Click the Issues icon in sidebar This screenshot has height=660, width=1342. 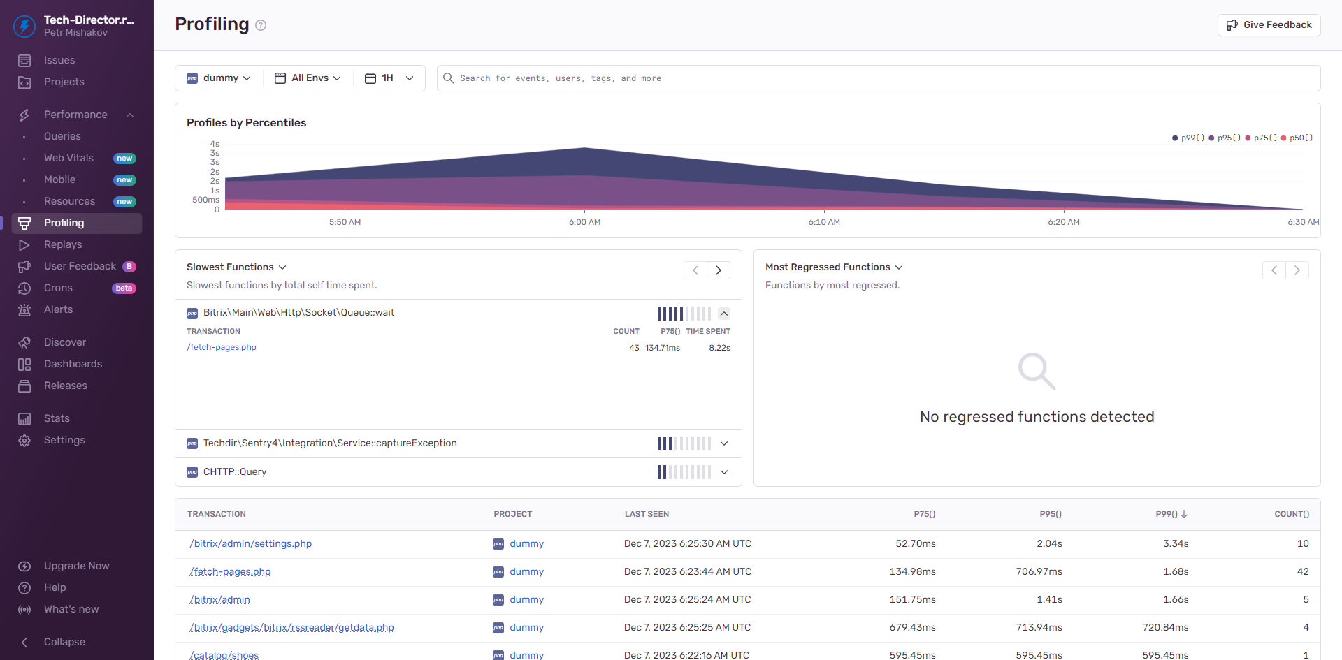pos(24,61)
